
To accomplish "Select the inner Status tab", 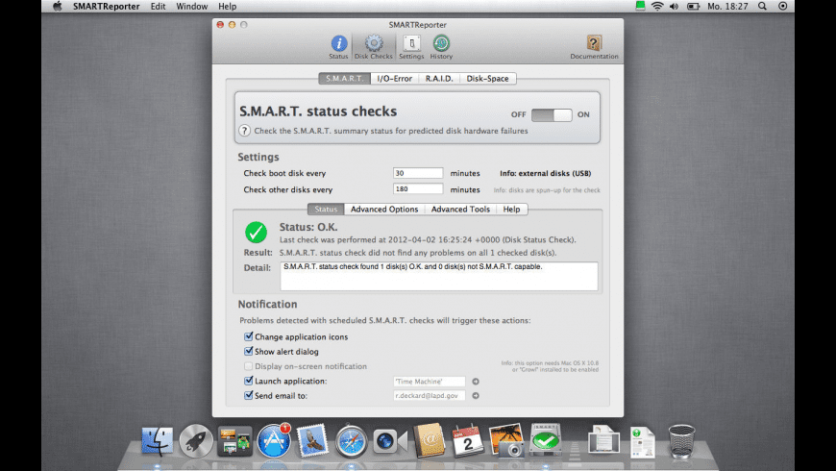I will [x=326, y=210].
